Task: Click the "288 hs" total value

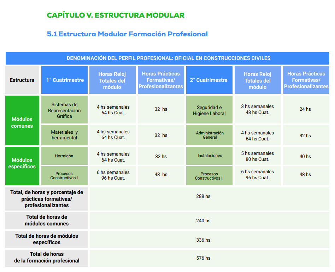Action: pos(203,196)
